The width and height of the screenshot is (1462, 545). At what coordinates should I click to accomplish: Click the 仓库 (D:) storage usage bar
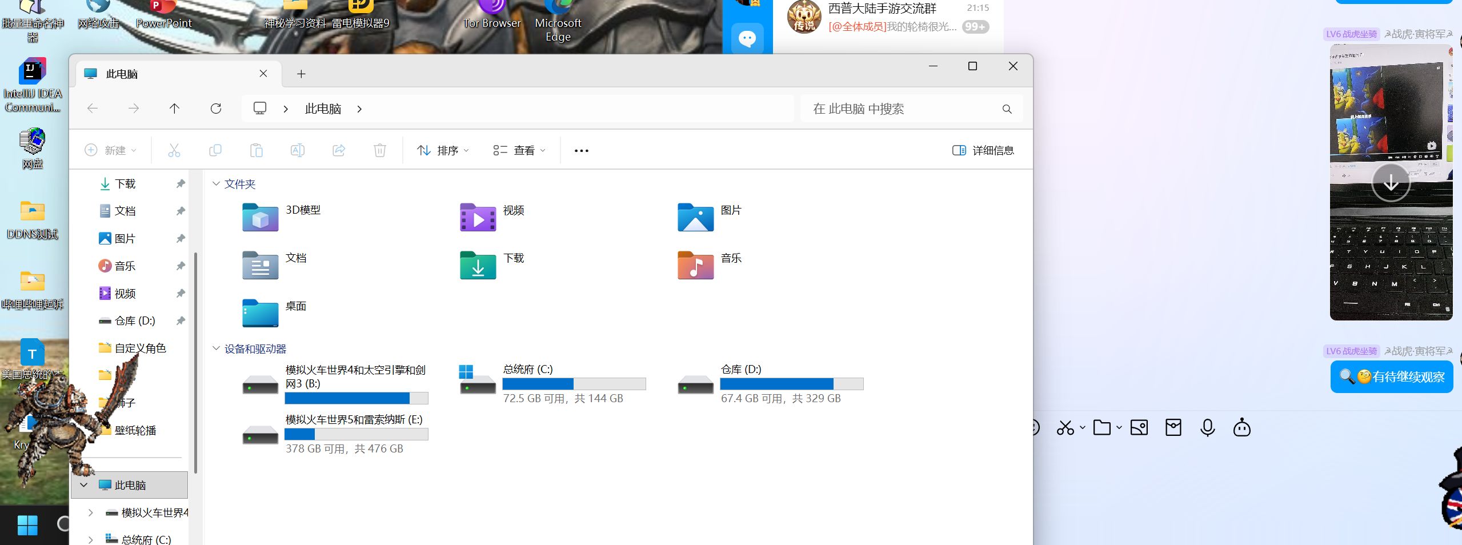tap(792, 384)
